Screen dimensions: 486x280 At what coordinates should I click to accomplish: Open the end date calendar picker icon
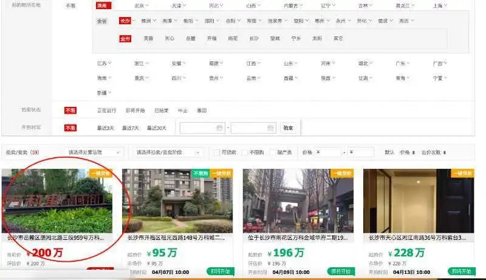270,128
